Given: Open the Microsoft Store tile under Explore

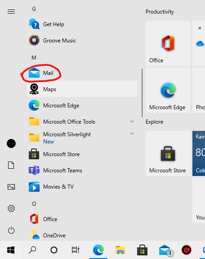Looking at the screenshot, I should (168, 153).
